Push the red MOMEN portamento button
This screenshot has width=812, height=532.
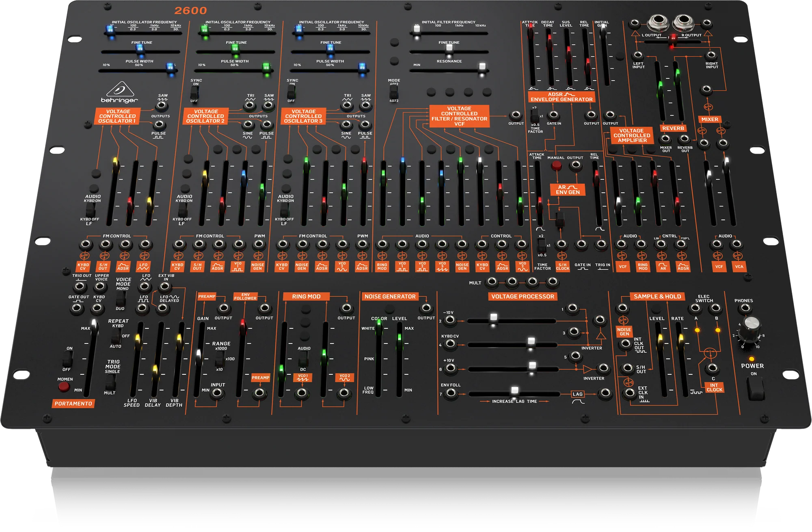[64, 387]
